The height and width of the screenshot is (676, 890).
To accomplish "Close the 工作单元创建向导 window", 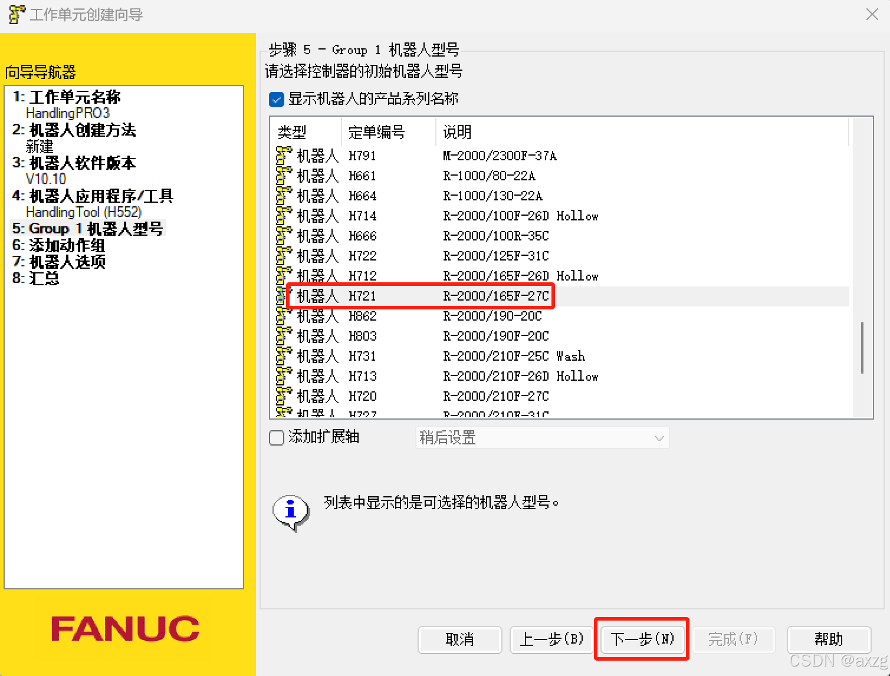I will pos(872,14).
